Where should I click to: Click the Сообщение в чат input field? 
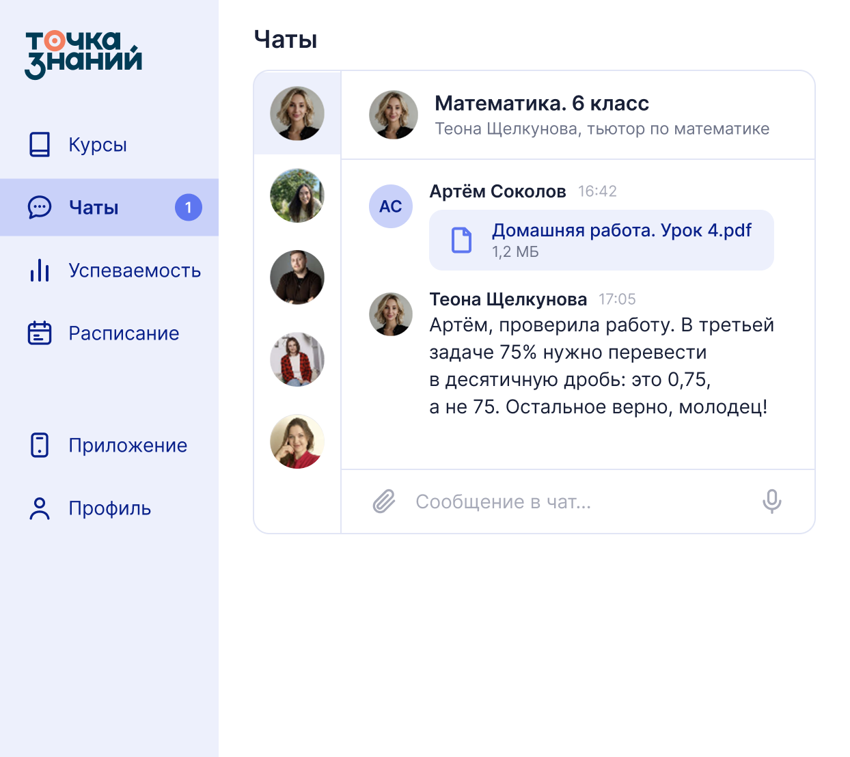click(577, 501)
